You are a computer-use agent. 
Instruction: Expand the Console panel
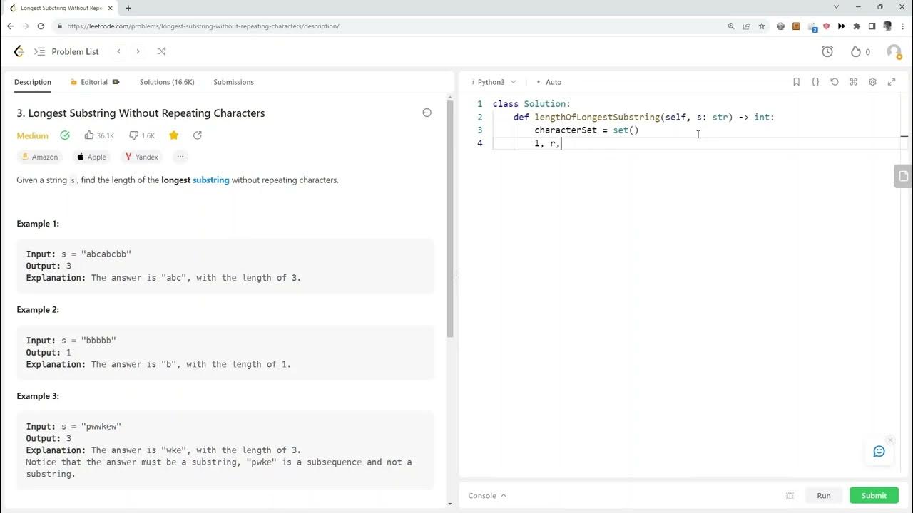(x=487, y=495)
